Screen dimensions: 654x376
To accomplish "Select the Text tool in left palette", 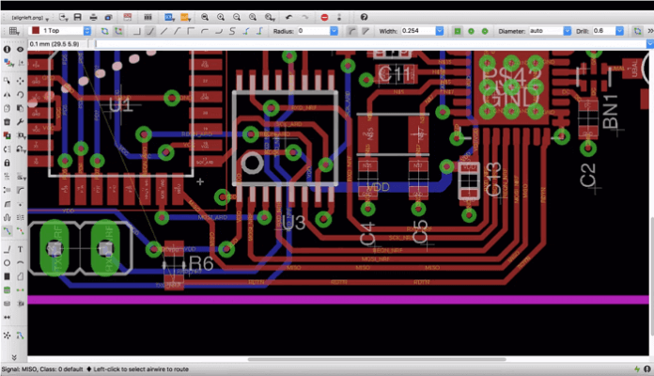I will point(21,248).
